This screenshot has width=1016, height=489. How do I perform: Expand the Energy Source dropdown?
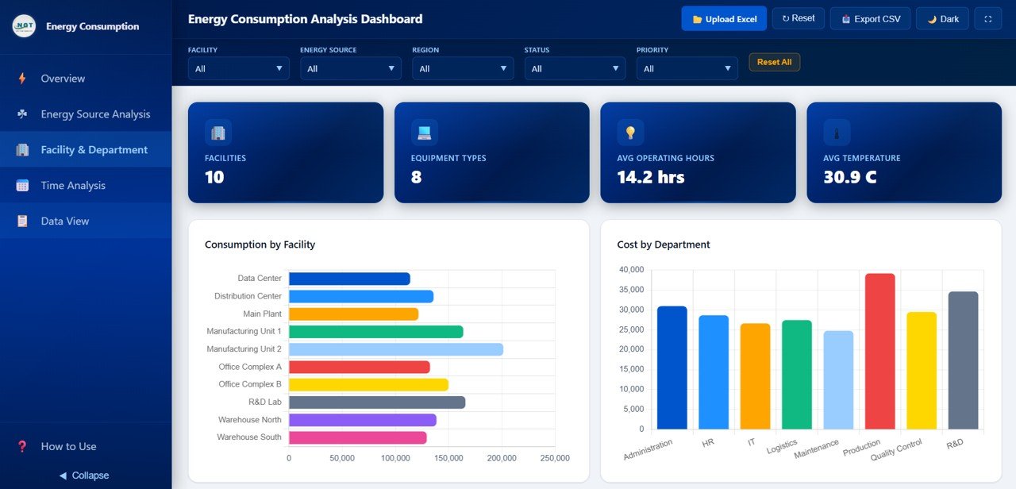tap(350, 69)
